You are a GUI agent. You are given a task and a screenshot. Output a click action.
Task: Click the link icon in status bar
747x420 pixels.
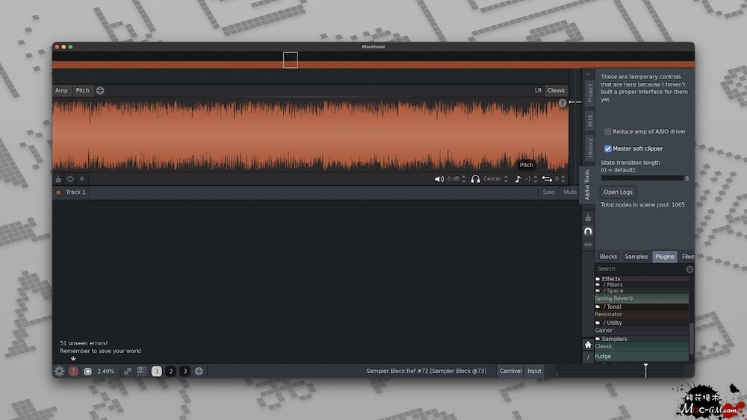coord(128,371)
